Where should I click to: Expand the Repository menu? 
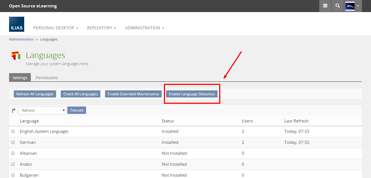tap(101, 28)
